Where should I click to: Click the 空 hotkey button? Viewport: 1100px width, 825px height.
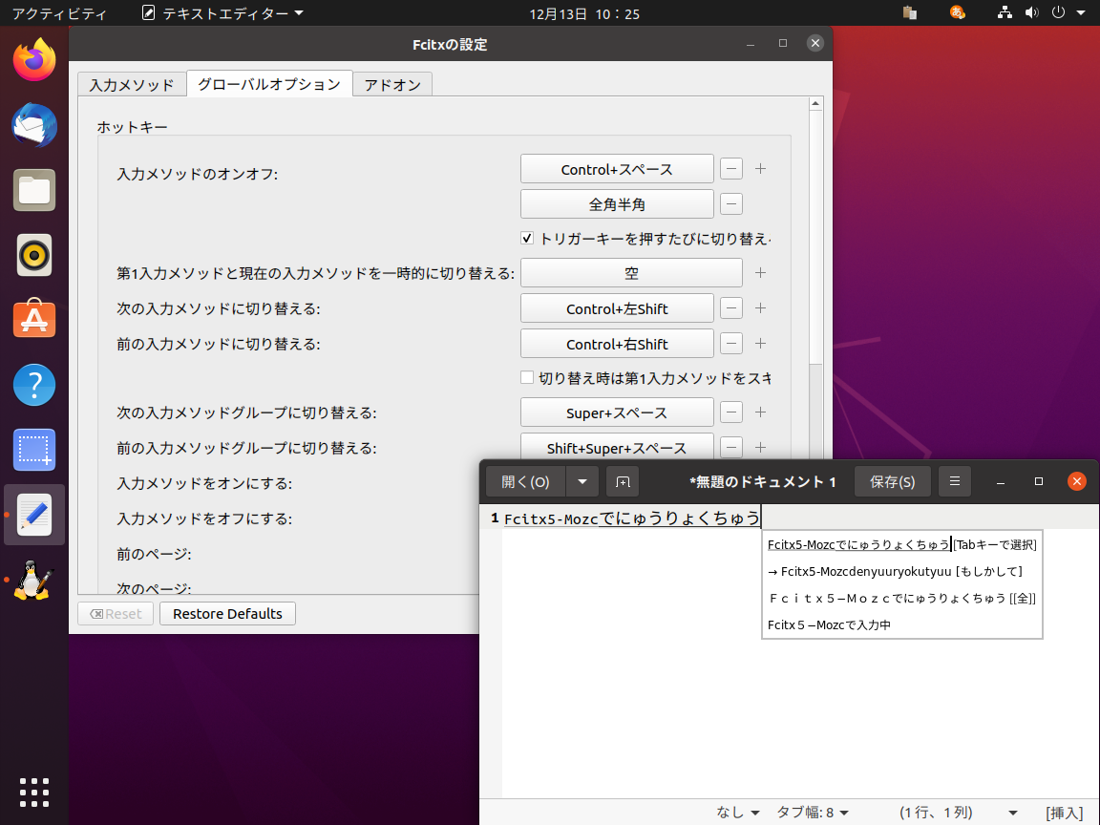tap(631, 273)
